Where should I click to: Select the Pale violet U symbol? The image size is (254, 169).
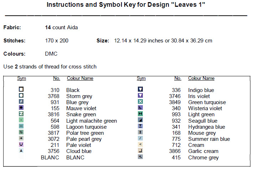pyautogui.click(x=21, y=145)
